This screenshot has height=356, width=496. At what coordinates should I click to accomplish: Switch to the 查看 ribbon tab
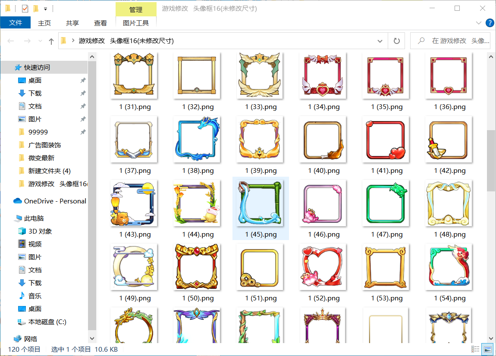pyautogui.click(x=100, y=23)
